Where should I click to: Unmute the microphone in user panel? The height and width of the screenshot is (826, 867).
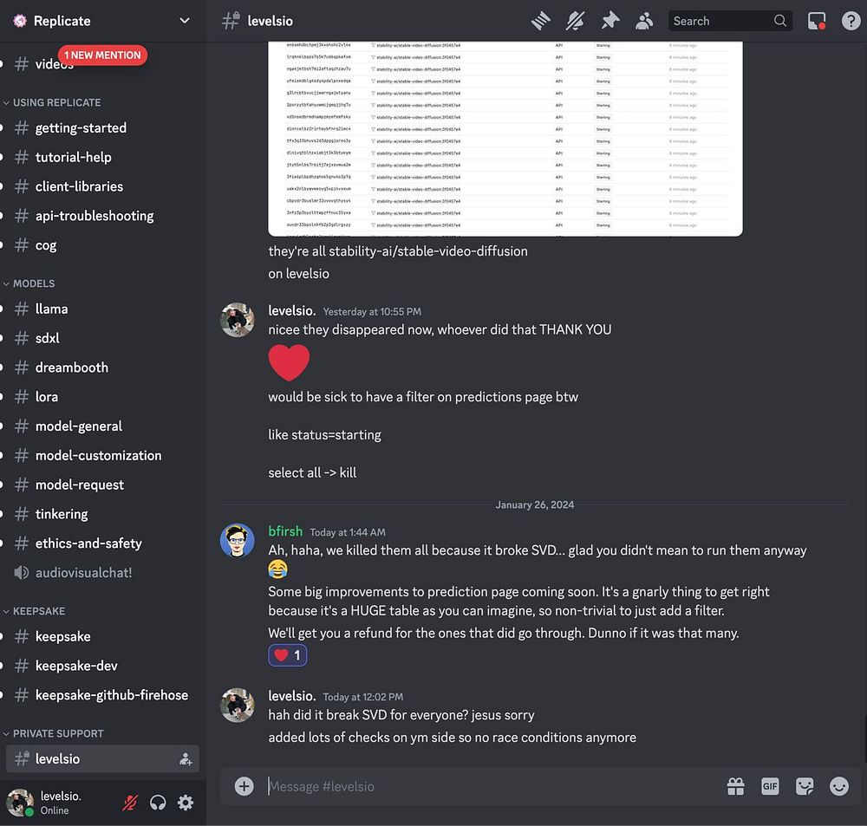pos(130,803)
